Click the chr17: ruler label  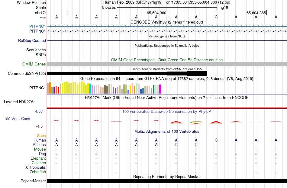40,13
